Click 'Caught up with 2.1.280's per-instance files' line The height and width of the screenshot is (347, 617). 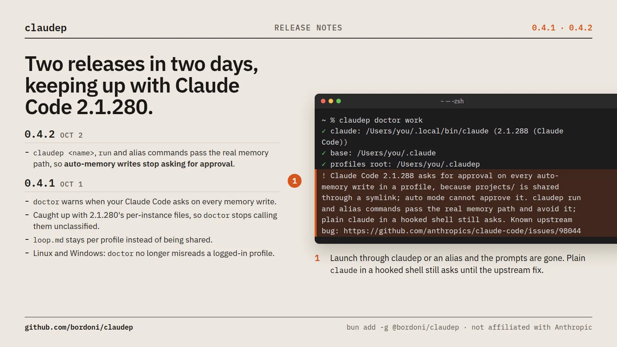[155, 221]
